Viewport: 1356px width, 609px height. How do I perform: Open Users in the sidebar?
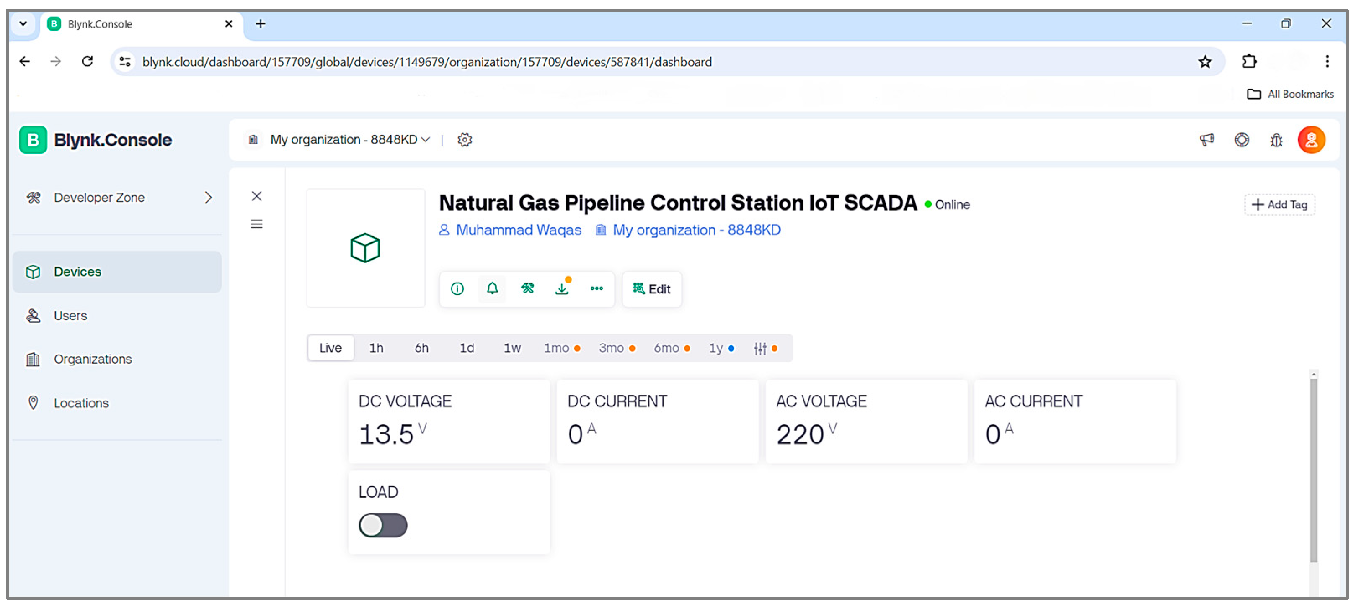pyautogui.click(x=70, y=316)
